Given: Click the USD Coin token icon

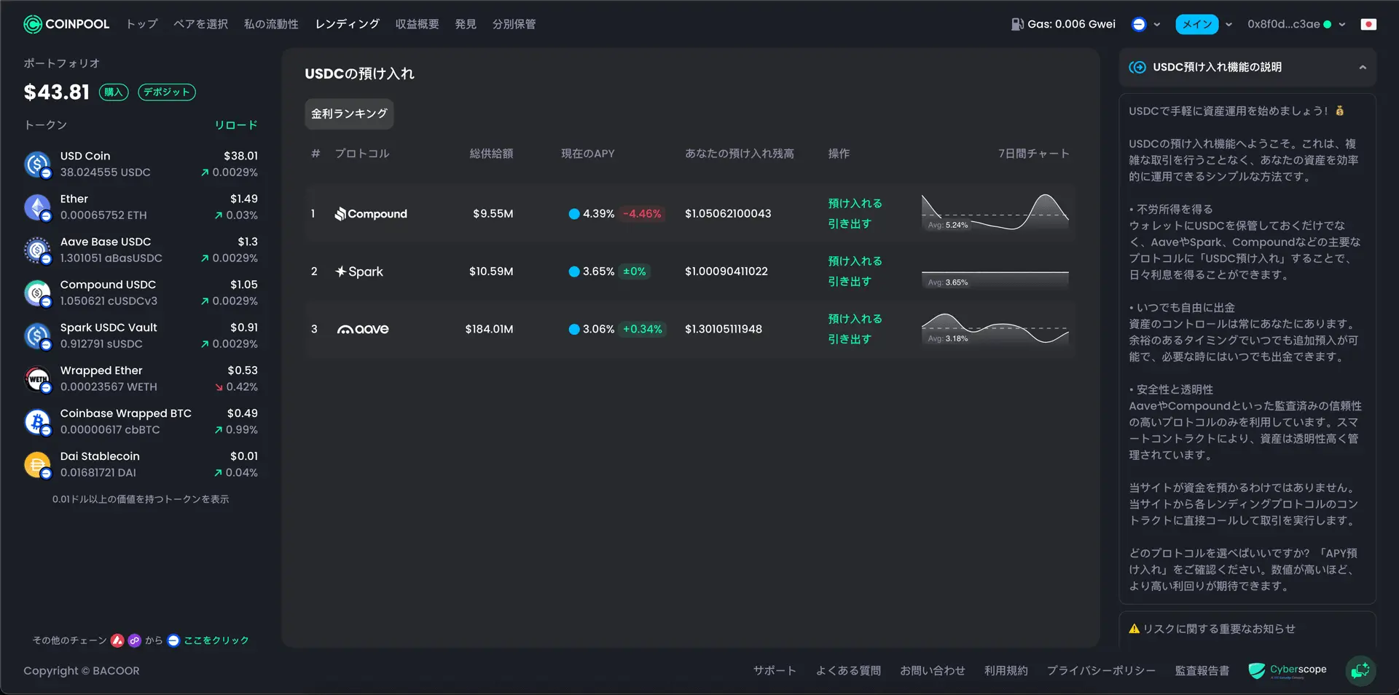Looking at the screenshot, I should [37, 164].
